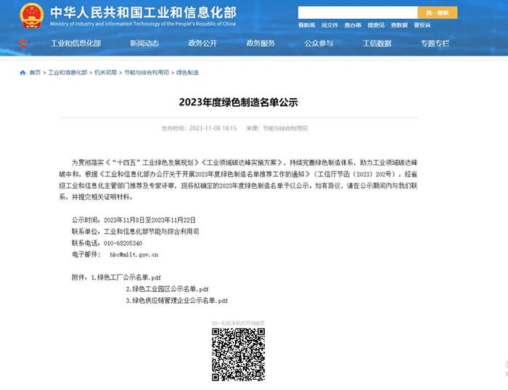Open the 提意见 quick link
Screen dimensions: 508x390
point(376,25)
